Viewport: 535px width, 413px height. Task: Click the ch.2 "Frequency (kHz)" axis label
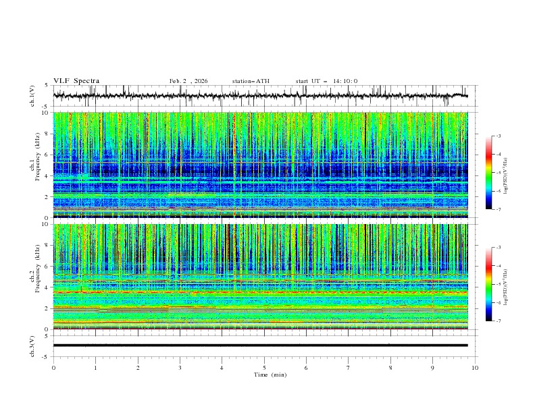tap(38, 269)
